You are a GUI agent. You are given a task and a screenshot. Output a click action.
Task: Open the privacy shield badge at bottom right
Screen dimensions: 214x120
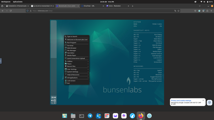210,102
